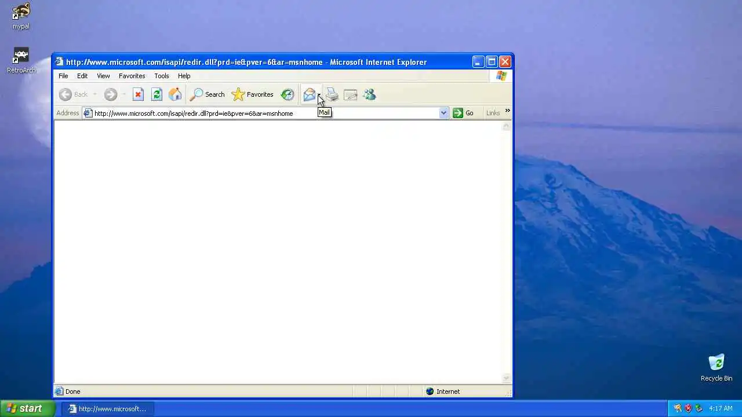The image size is (742, 417).
Task: Open the Search pane toolbar button
Action: [208, 94]
